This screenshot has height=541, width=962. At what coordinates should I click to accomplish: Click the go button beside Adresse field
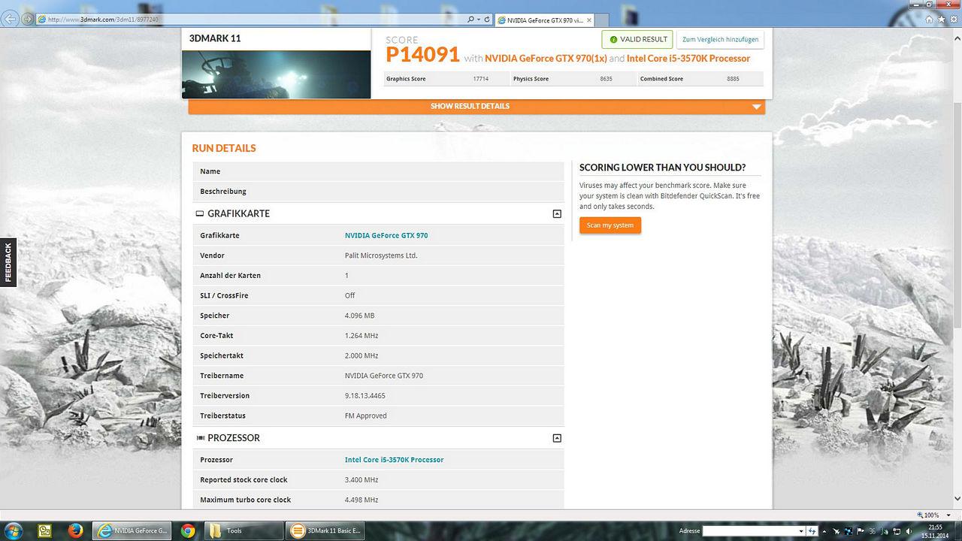point(812,530)
